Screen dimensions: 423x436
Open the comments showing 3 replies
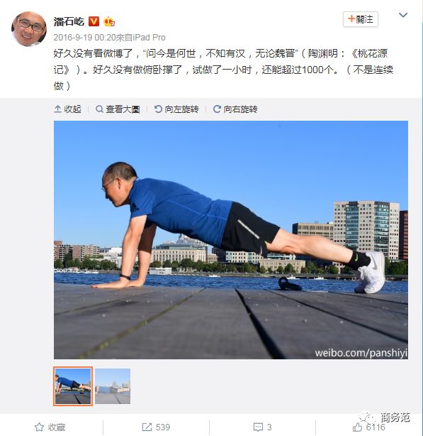[262, 427]
